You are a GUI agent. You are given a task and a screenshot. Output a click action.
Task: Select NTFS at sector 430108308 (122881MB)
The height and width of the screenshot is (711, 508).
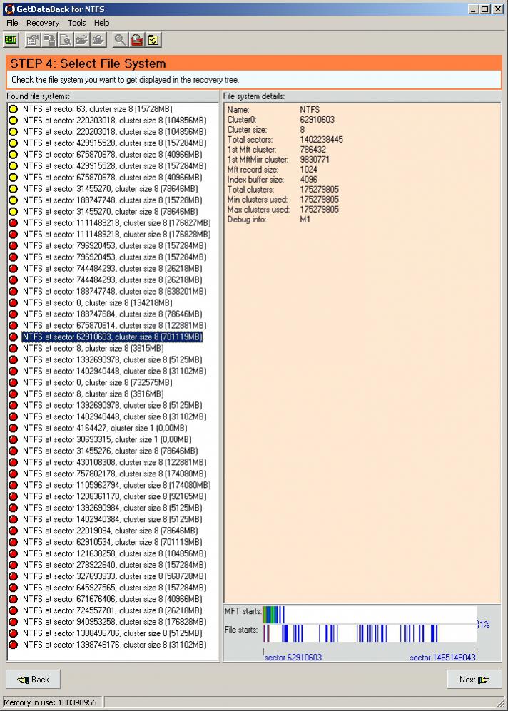(x=114, y=462)
